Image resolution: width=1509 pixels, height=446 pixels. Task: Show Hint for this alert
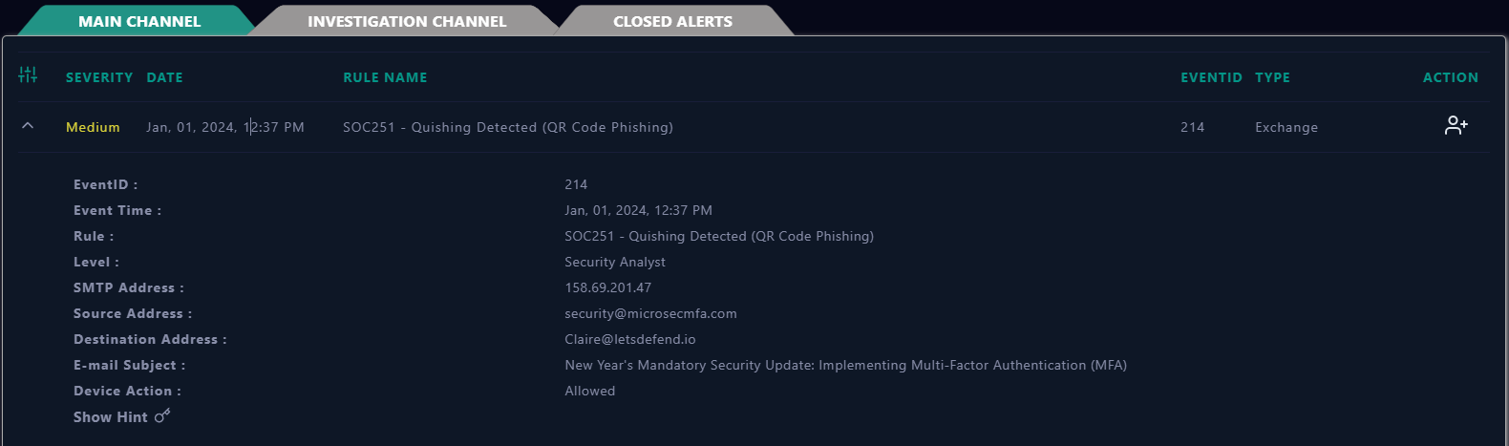pyautogui.click(x=111, y=417)
